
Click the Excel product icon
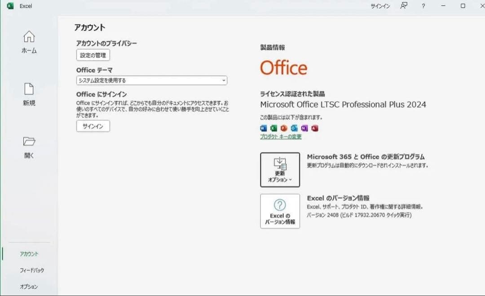click(x=274, y=128)
